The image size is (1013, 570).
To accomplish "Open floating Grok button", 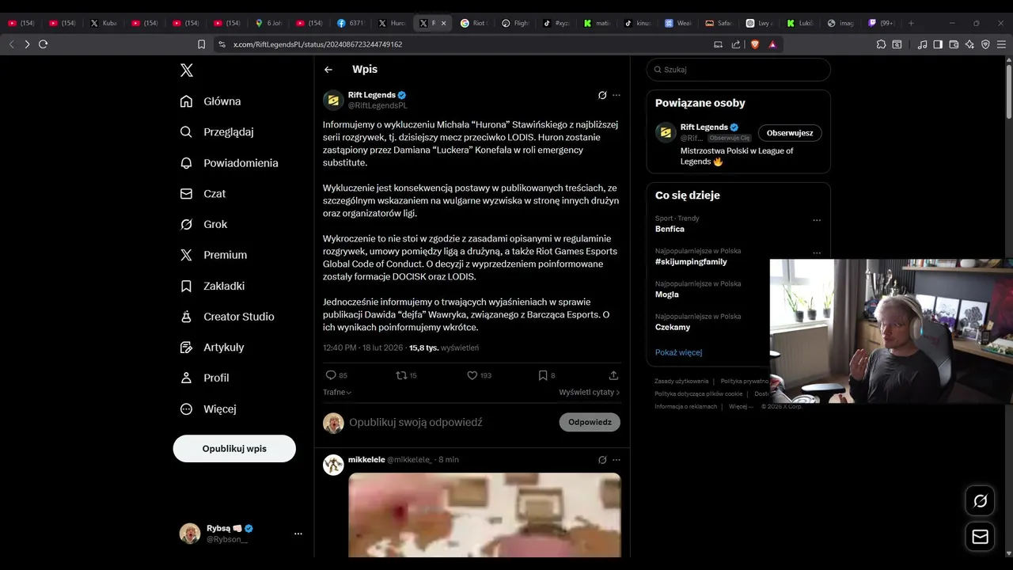I will pyautogui.click(x=981, y=500).
